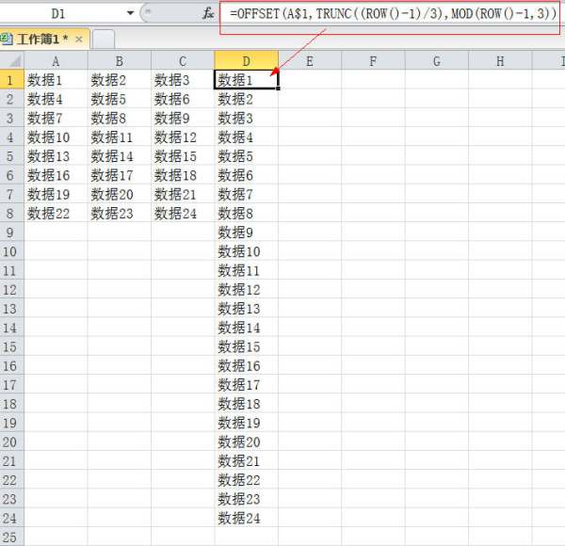Screen dimensions: 565x546
Task: Select column A header
Action: [56, 61]
